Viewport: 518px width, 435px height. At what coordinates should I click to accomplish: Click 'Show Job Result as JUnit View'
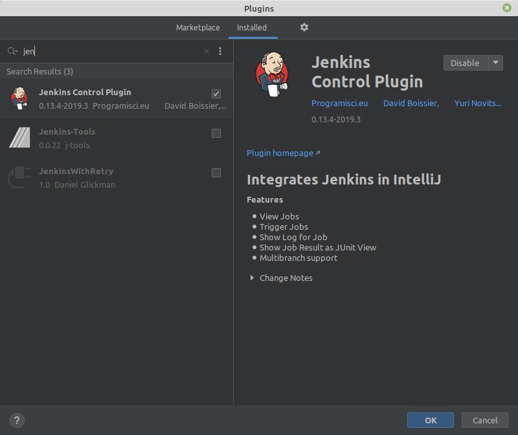[x=318, y=248]
